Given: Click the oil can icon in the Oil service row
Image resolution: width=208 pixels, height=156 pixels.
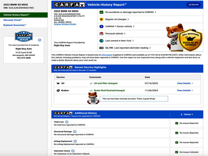Looking at the screenshot, I should 58,83.
